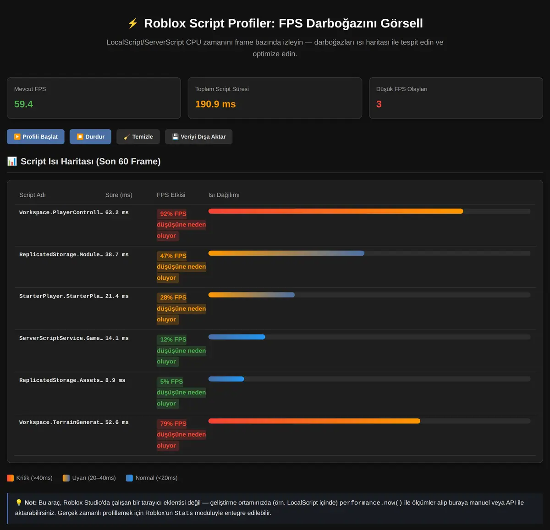The height and width of the screenshot is (530, 550).
Task: Click the lightning bolt title icon
Action: click(x=132, y=23)
